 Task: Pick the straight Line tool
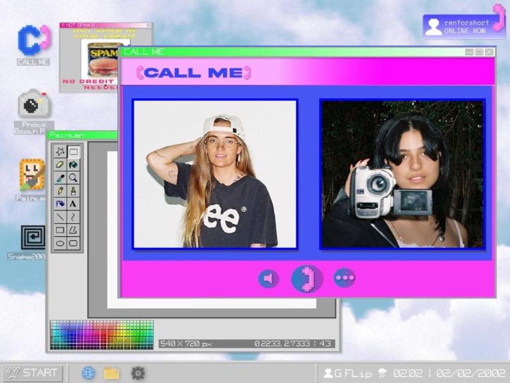point(60,217)
